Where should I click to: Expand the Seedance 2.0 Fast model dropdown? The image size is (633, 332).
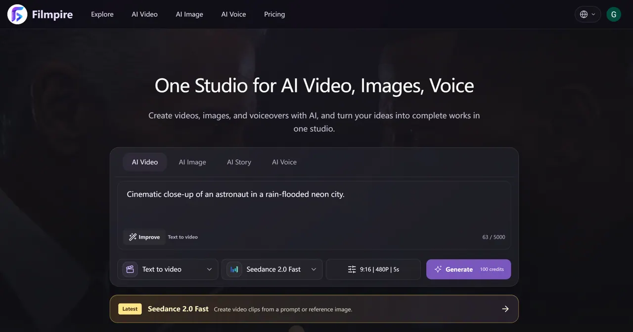(x=272, y=269)
